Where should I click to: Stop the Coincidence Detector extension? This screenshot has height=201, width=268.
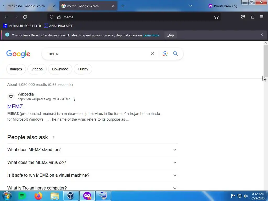pos(170,35)
